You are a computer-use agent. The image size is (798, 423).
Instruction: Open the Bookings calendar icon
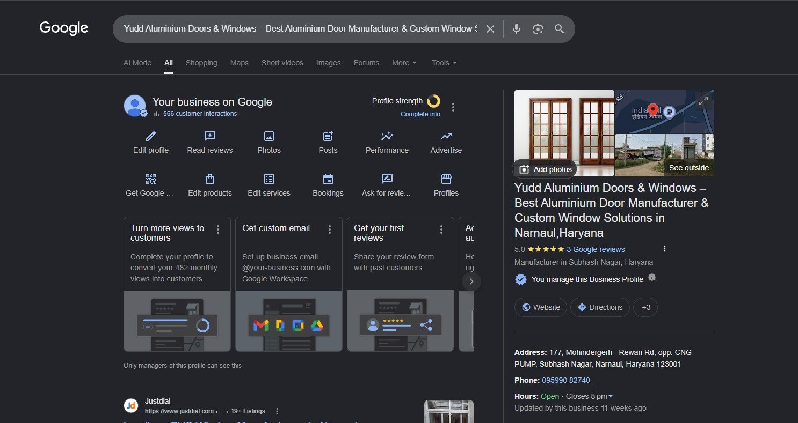click(x=328, y=179)
